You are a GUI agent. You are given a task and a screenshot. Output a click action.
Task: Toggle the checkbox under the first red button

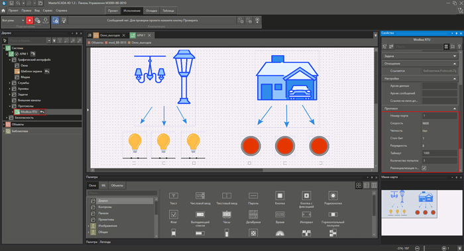249,163
